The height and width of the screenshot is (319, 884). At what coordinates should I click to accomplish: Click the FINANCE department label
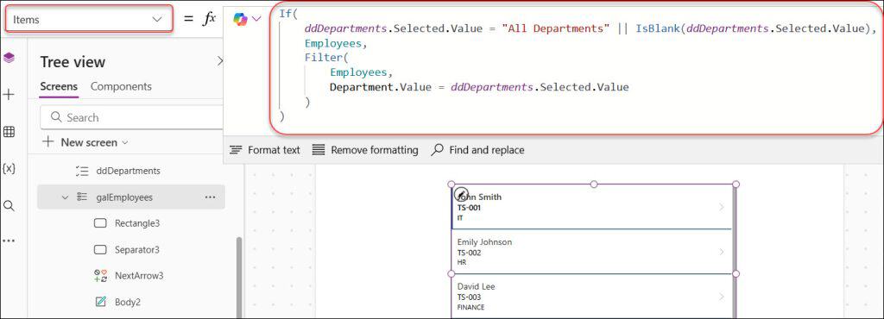coord(470,308)
